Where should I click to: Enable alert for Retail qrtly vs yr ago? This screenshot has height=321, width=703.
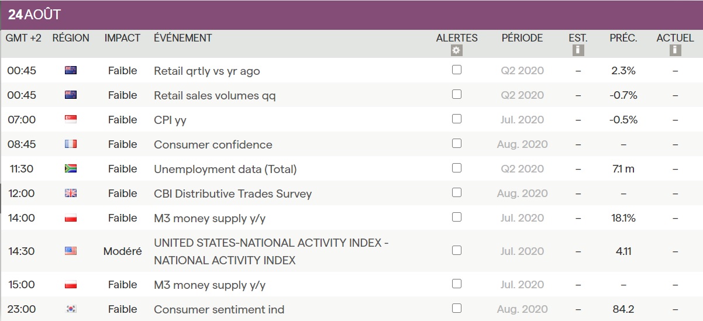coord(457,70)
